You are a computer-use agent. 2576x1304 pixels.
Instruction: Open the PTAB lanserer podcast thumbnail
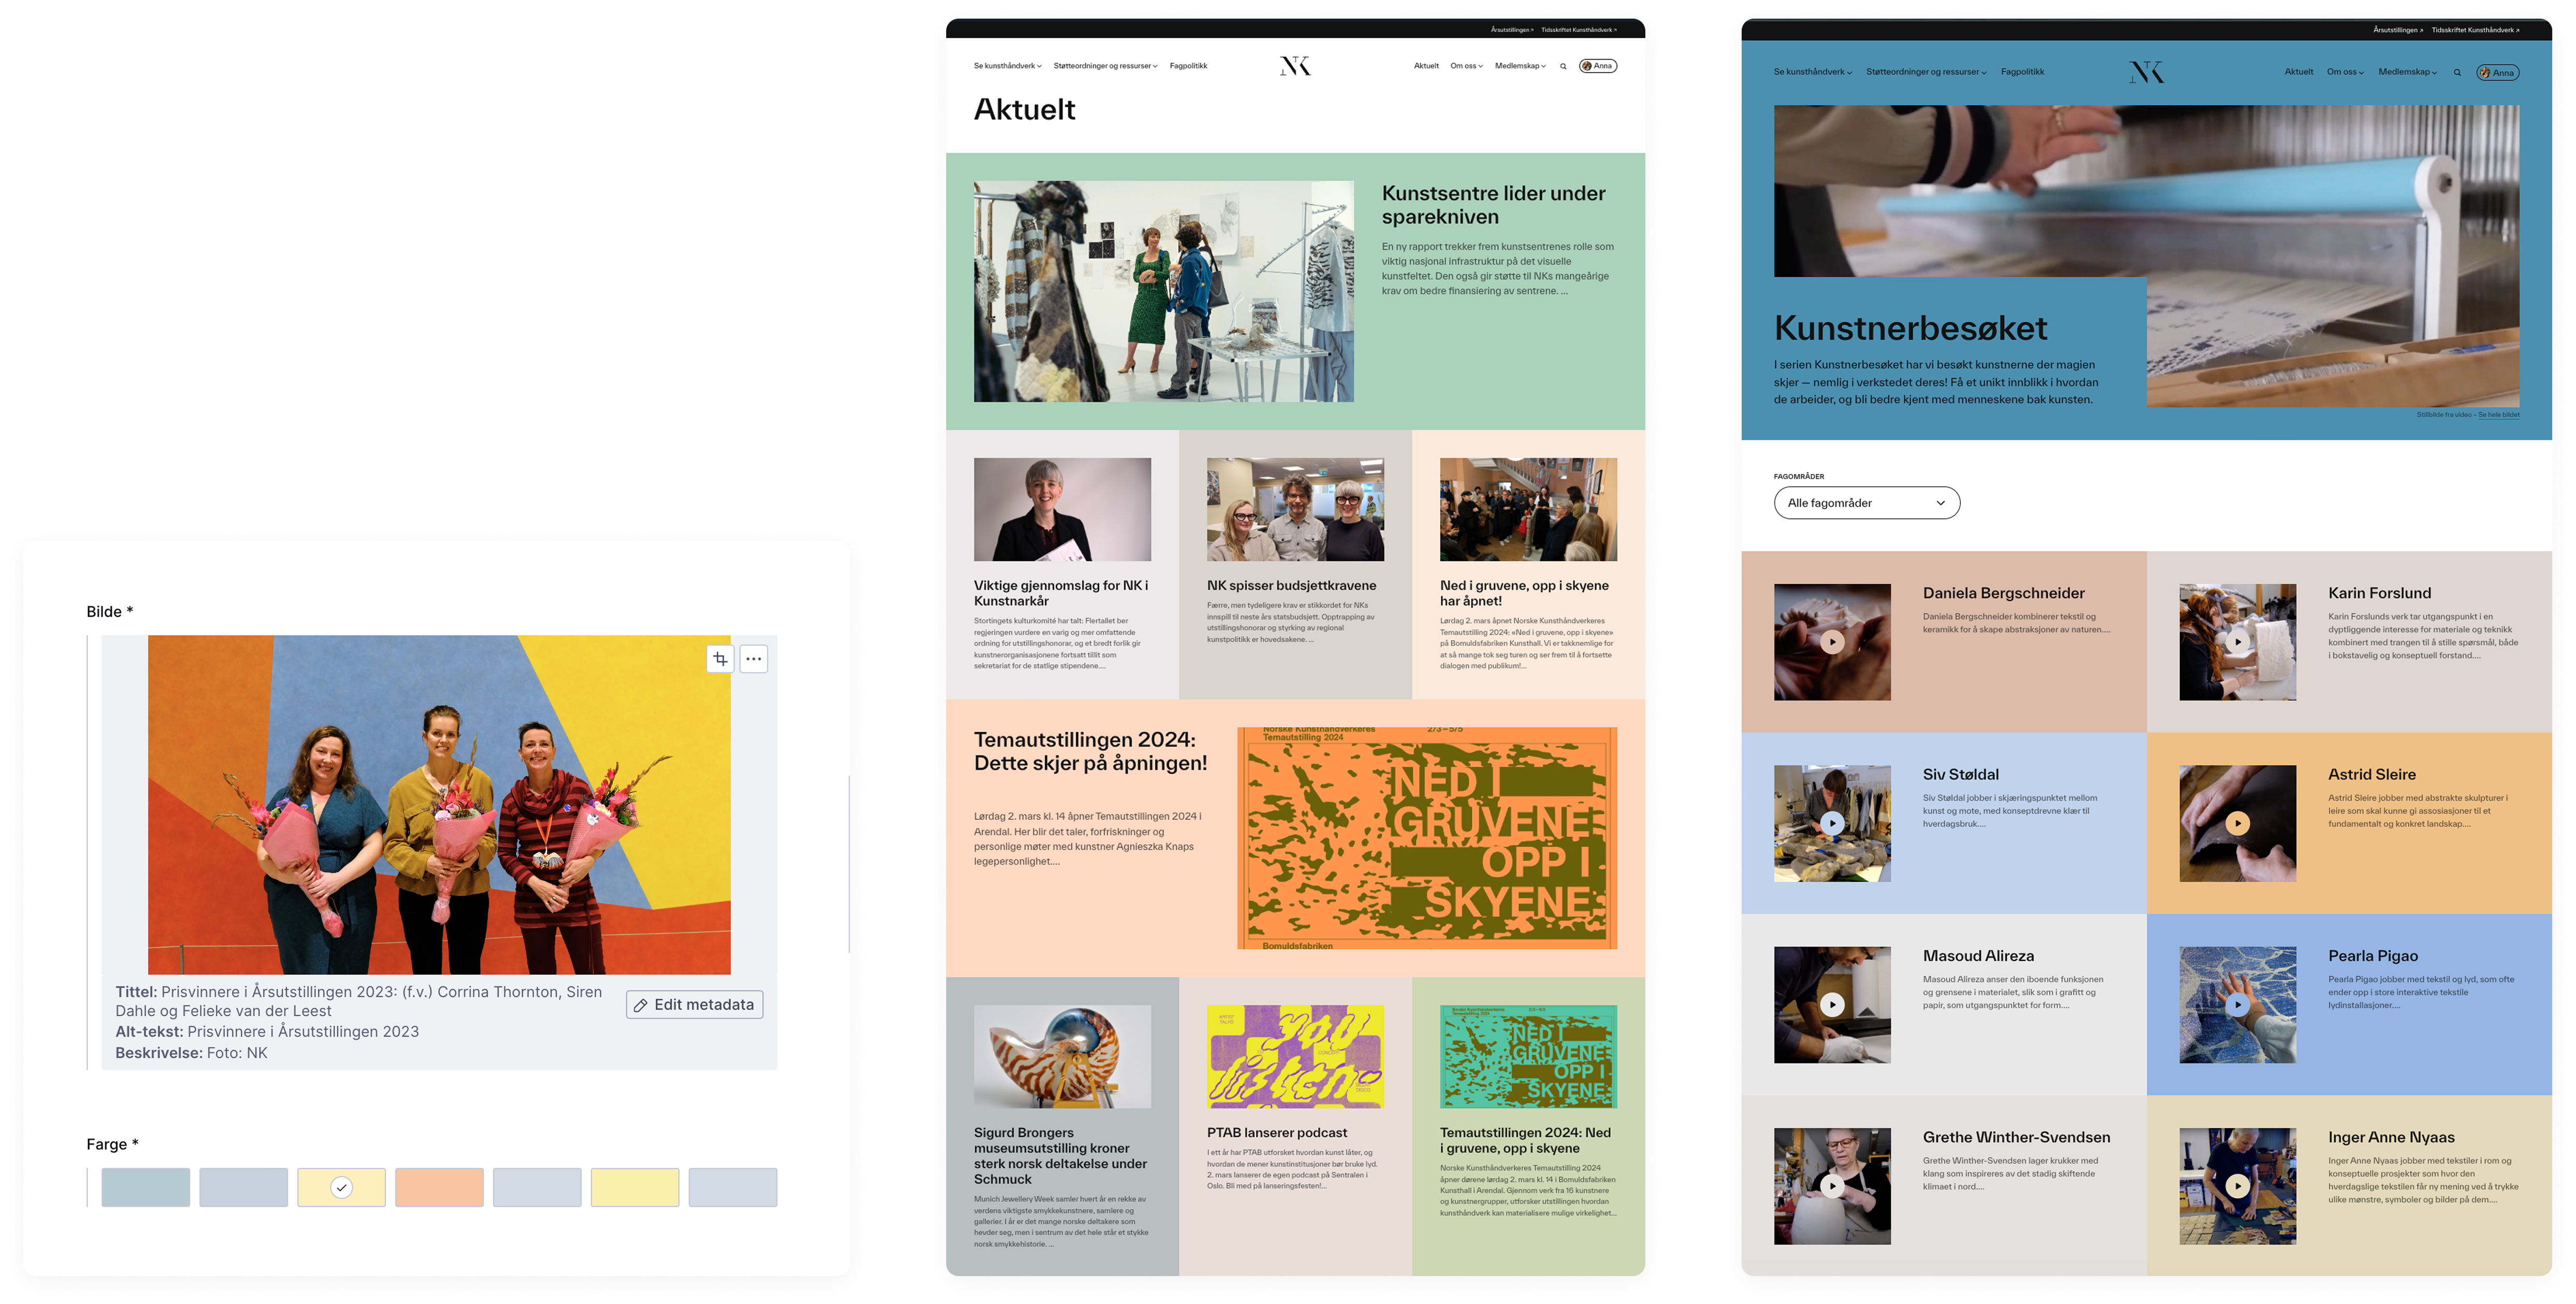pyautogui.click(x=1295, y=1056)
